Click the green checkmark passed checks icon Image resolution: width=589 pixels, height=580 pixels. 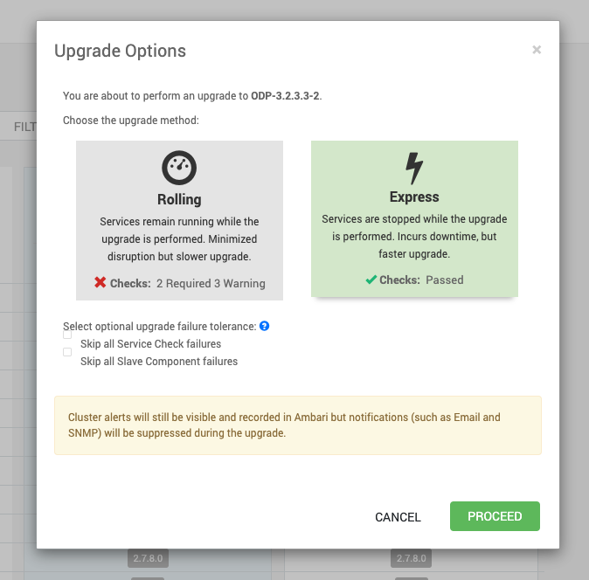[x=371, y=280]
